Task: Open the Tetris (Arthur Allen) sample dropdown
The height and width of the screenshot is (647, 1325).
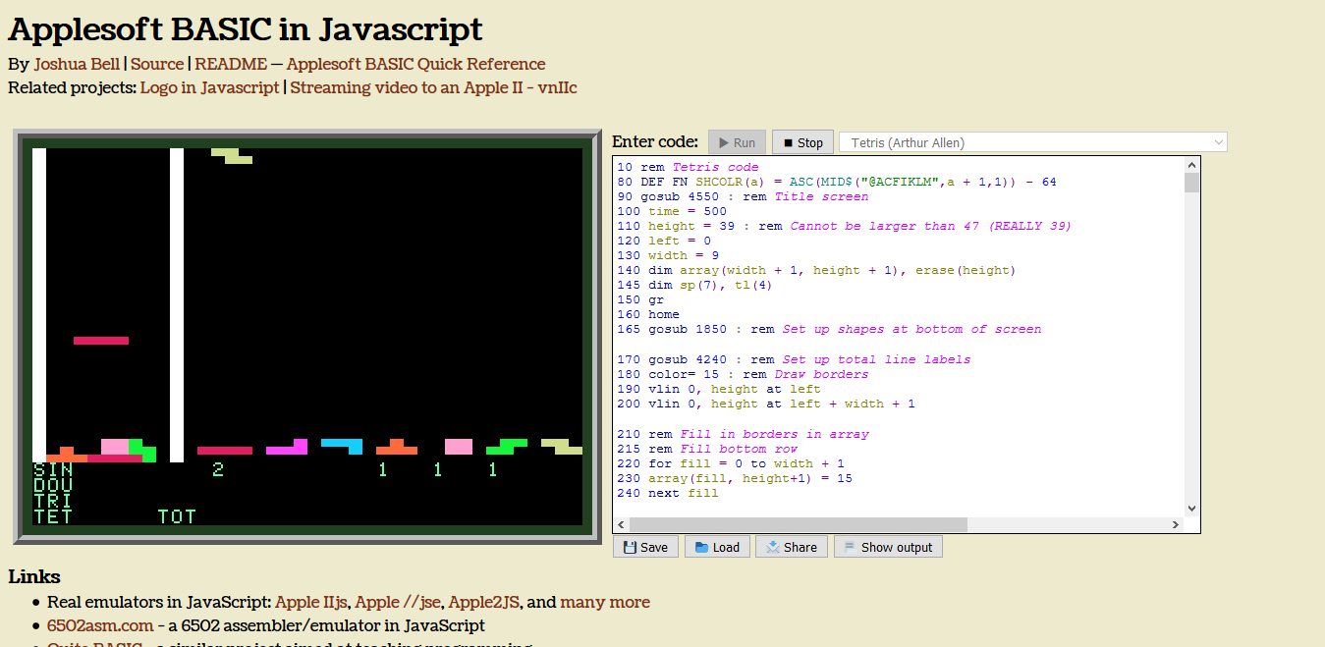Action: click(1033, 142)
